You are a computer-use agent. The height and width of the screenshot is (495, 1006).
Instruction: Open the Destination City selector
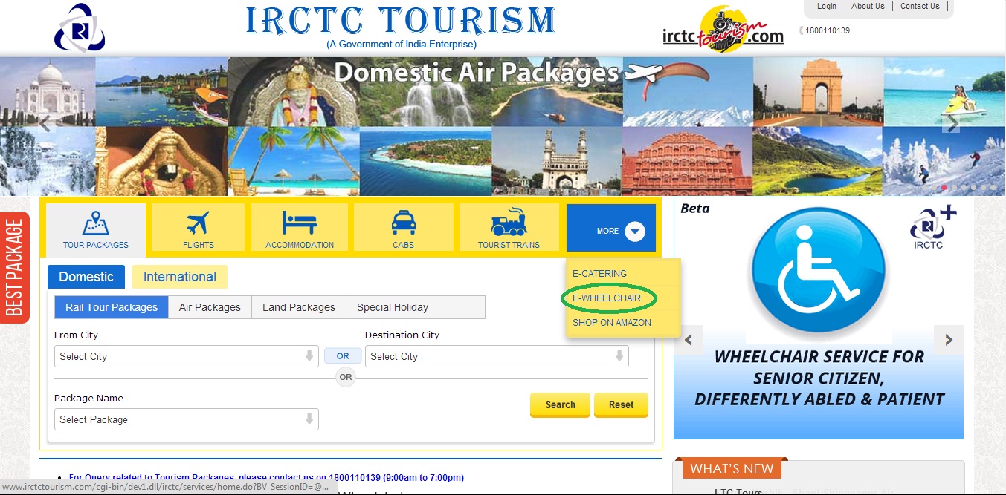[x=496, y=356]
